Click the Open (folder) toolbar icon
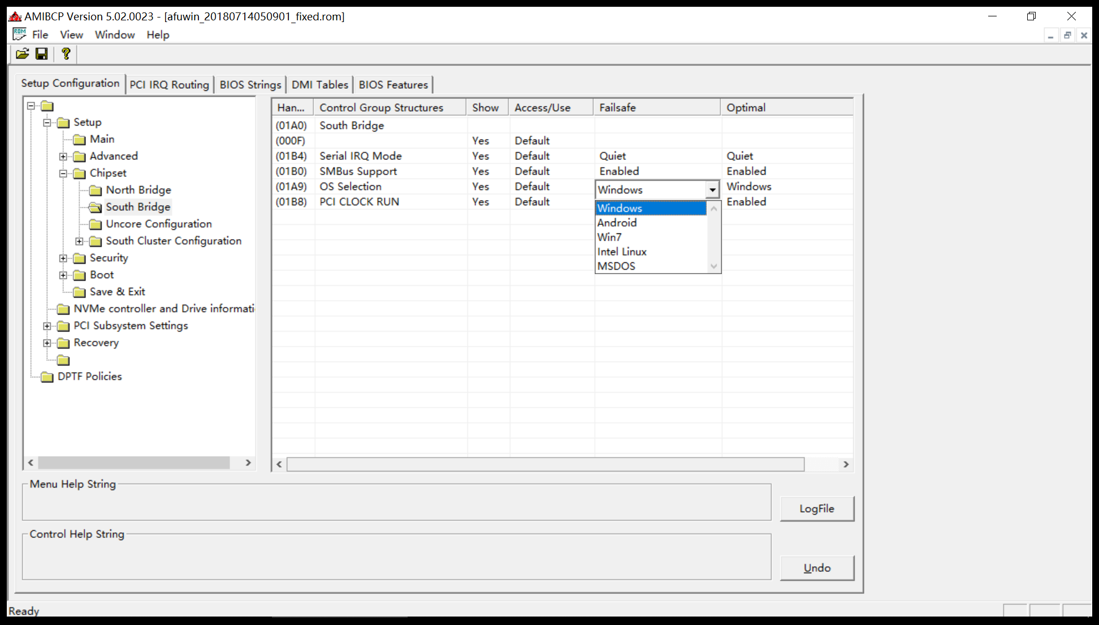This screenshot has height=625, width=1099. pos(20,54)
